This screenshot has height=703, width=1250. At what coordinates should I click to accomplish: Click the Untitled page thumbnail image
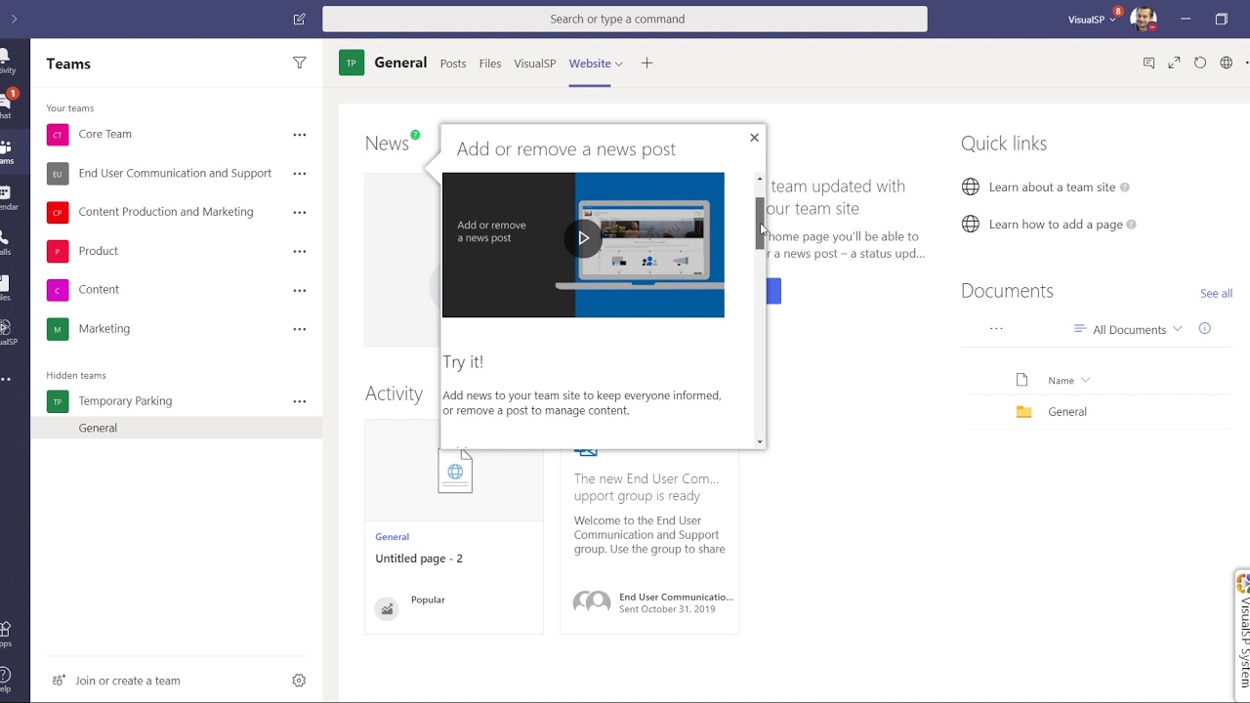click(x=454, y=471)
